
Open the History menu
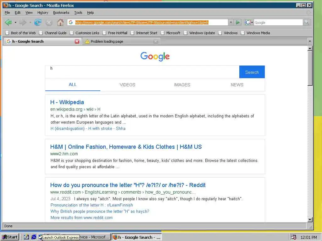pos(43,13)
